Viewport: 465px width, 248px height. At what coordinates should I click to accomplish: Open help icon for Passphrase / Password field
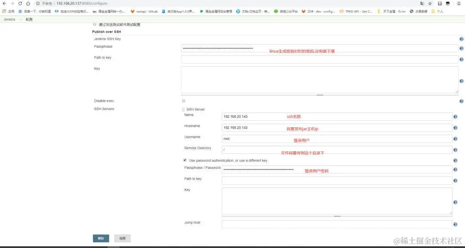[455, 170]
